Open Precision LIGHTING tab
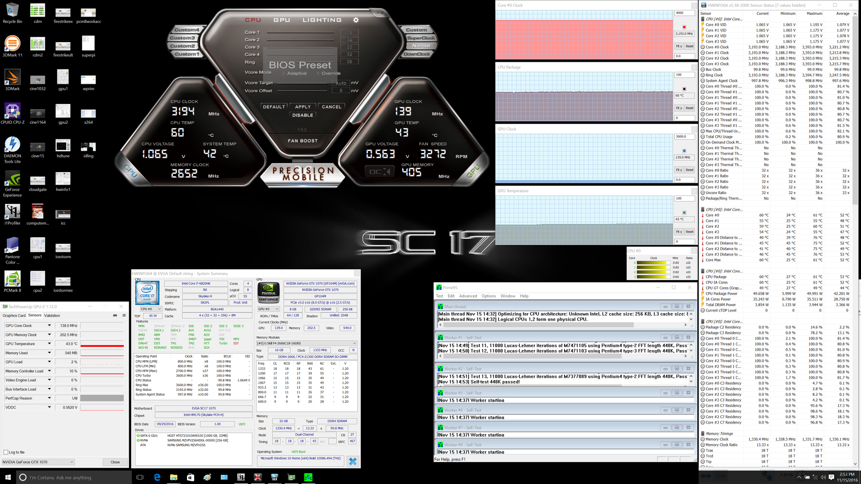The width and height of the screenshot is (861, 484). (x=322, y=20)
